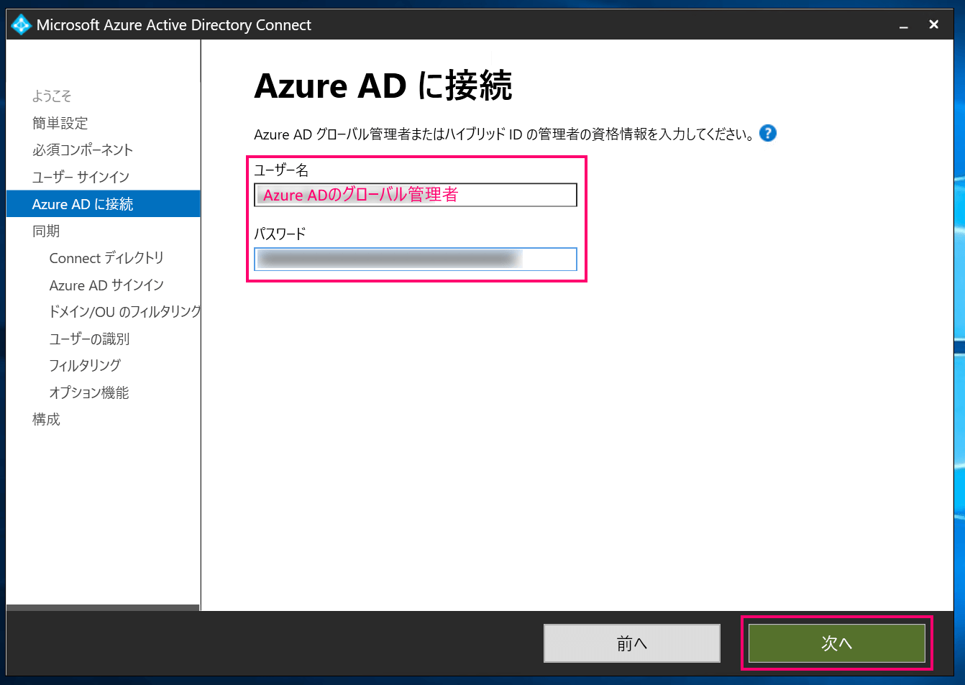Open オプション機能 step
The image size is (965, 685).
point(89,392)
